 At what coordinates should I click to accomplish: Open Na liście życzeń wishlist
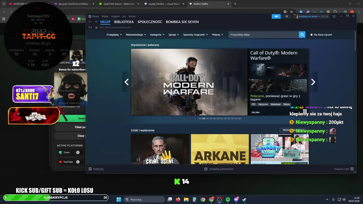coord(321,35)
